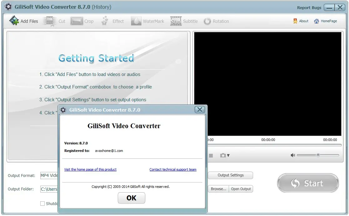Viewport: 349px width, 216px height.
Task: Click the Copyright 2005-2014 GiliSoft text
Action: coord(130,187)
